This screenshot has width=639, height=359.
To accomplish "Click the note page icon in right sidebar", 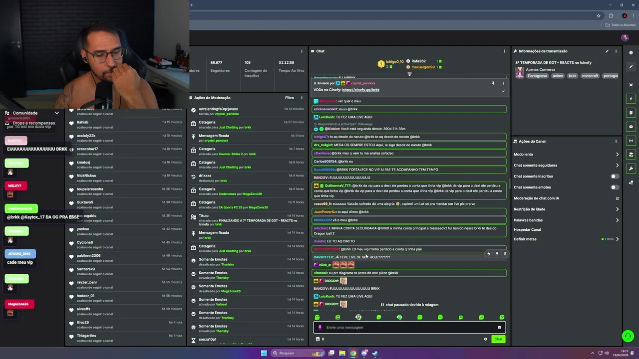I will pyautogui.click(x=631, y=113).
